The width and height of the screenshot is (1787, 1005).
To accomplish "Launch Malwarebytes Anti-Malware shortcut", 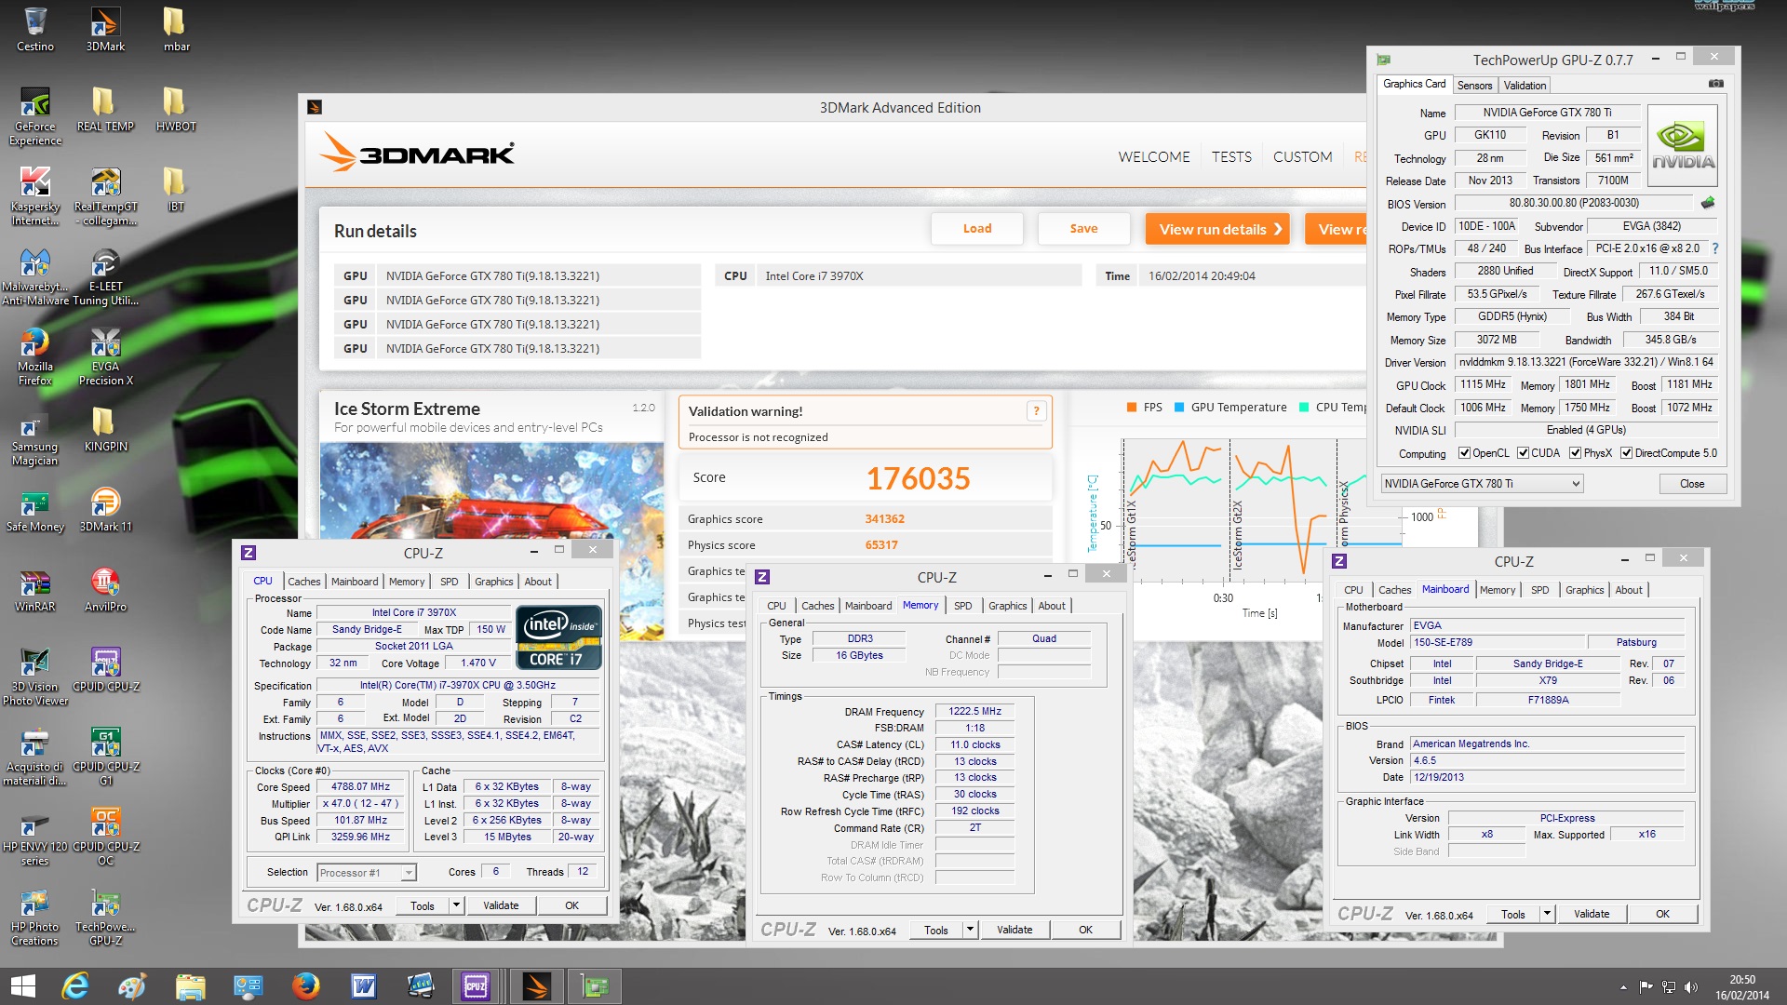I will point(35,276).
